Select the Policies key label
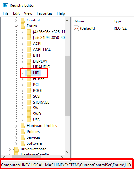134x169 pixels. [33, 132]
